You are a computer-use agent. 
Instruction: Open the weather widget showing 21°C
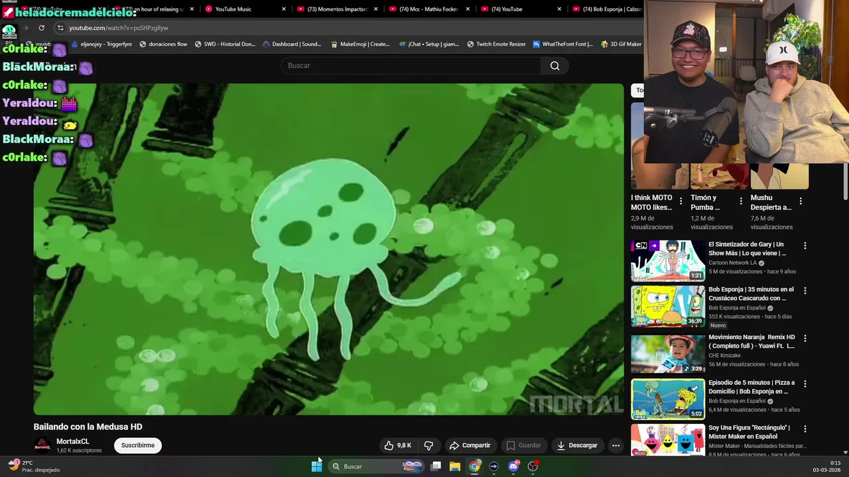33,466
